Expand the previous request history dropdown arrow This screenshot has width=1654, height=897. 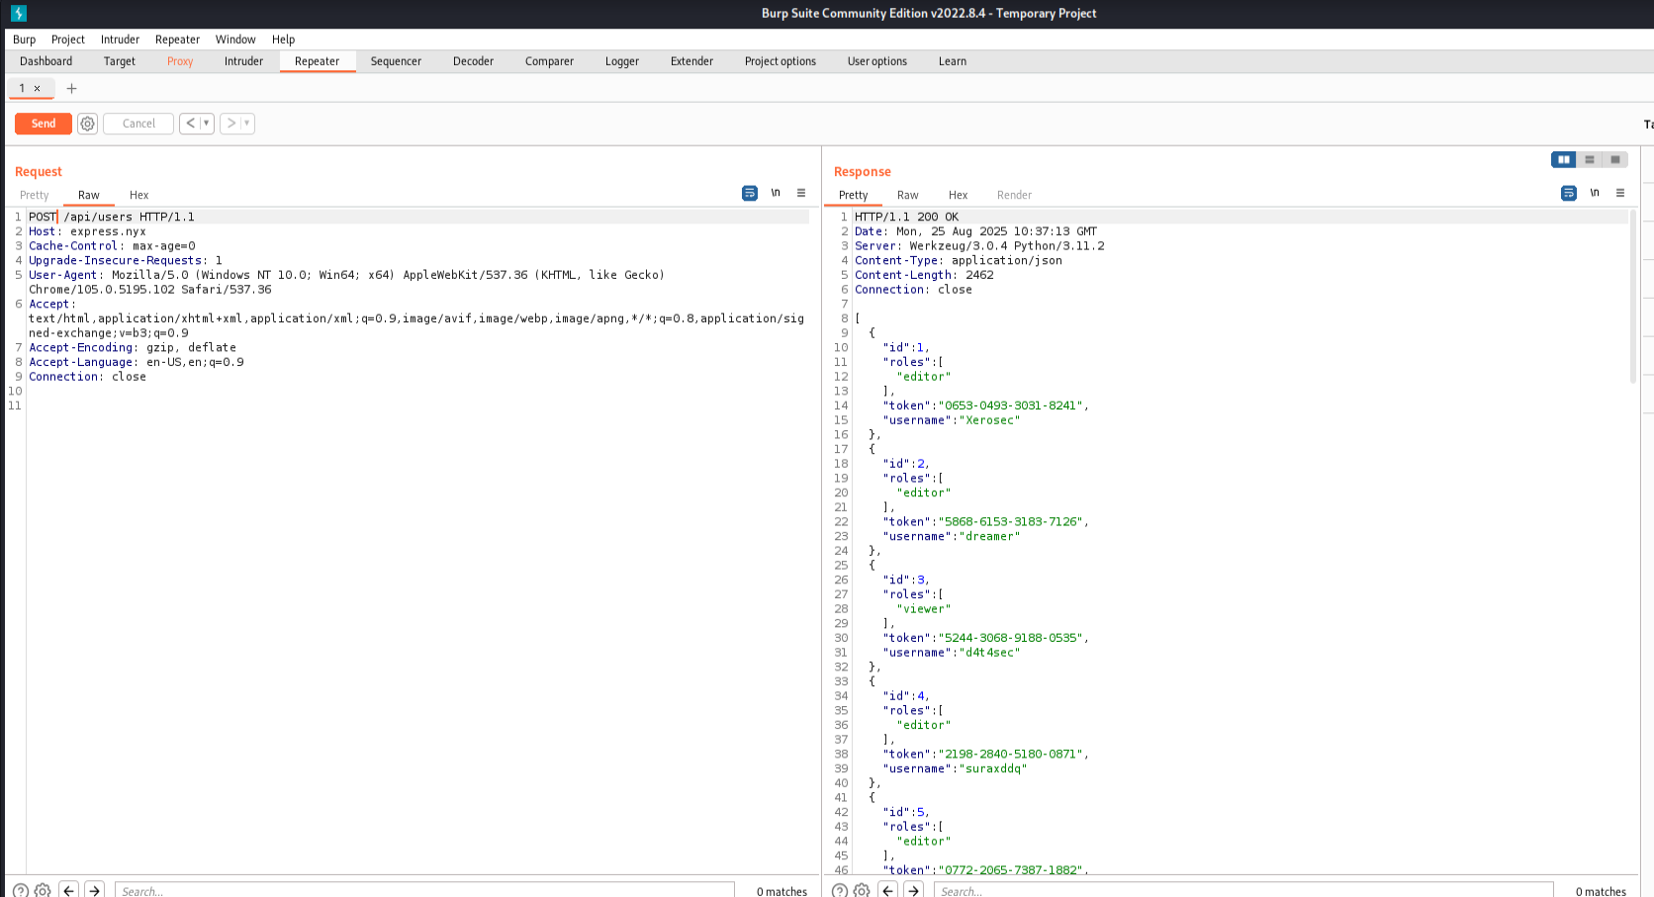click(206, 124)
